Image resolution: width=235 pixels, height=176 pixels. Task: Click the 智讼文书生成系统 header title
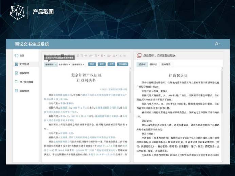pos(32,44)
